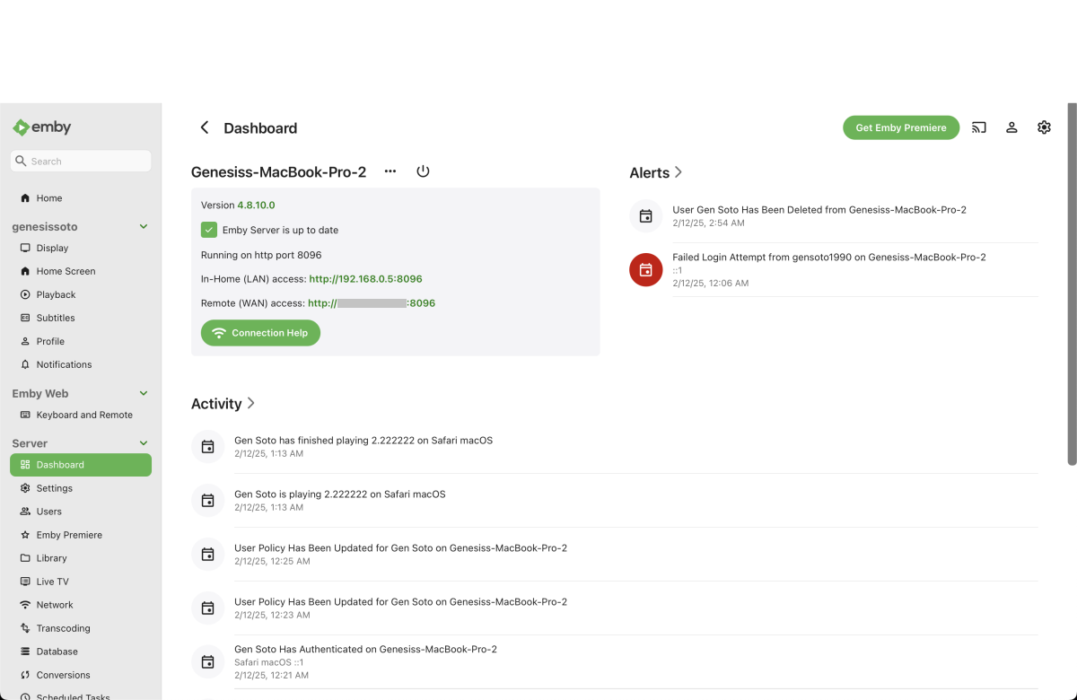The image size is (1077, 700).
Task: Open Database in the sidebar
Action: (81, 652)
